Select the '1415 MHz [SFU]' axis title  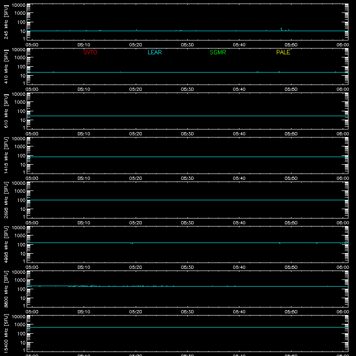(6, 155)
